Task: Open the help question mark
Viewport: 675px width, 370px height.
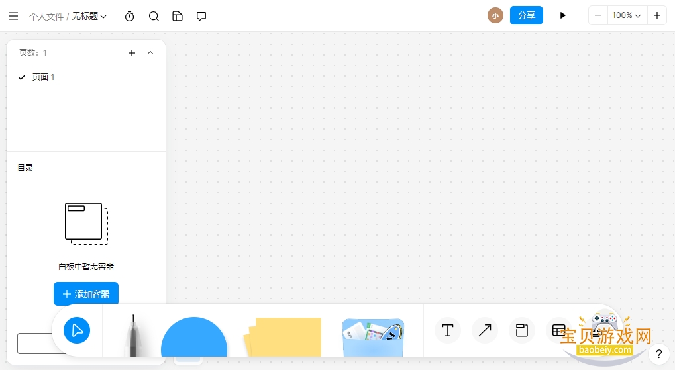Action: click(x=658, y=354)
